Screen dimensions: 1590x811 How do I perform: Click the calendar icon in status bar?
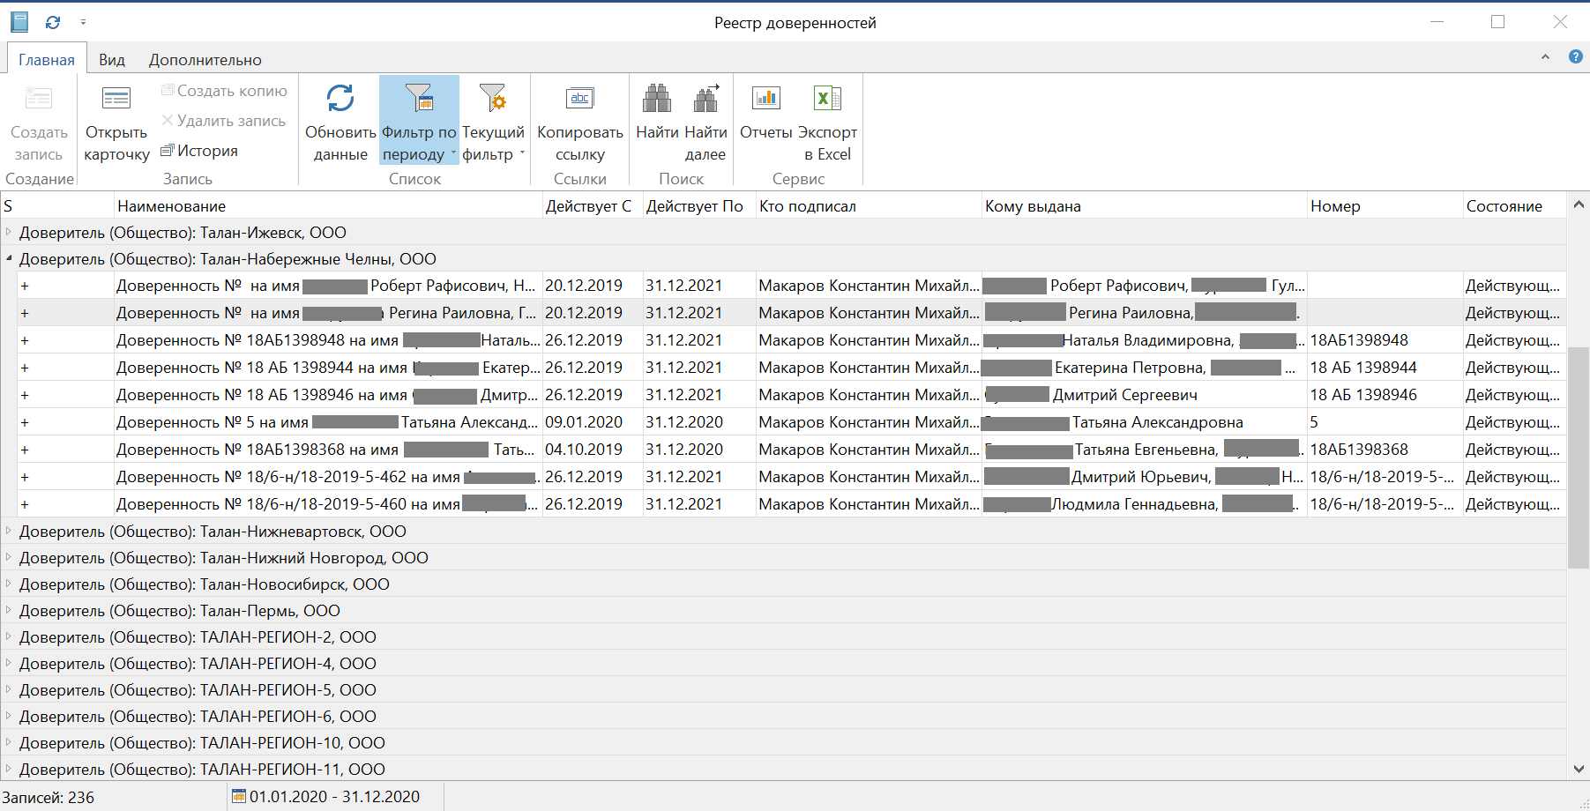point(238,796)
